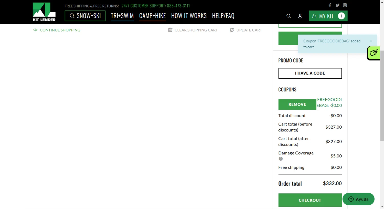Click the Total discount value
The width and height of the screenshot is (384, 209).
pyautogui.click(x=335, y=116)
